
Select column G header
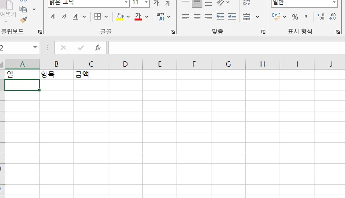click(228, 64)
